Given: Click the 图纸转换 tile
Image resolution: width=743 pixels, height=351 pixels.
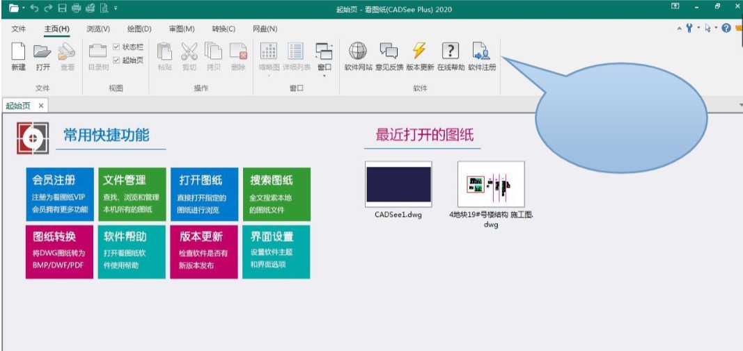Looking at the screenshot, I should (x=59, y=251).
